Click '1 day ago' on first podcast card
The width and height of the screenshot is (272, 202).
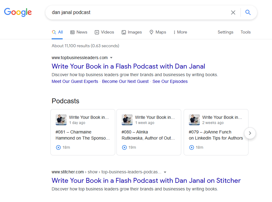click(77, 123)
